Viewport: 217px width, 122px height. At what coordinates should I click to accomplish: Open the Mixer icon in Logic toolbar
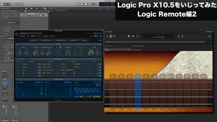[x=19, y=4]
